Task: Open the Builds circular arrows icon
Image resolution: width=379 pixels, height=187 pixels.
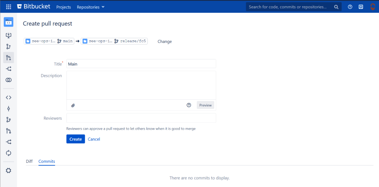Action: [8, 153]
